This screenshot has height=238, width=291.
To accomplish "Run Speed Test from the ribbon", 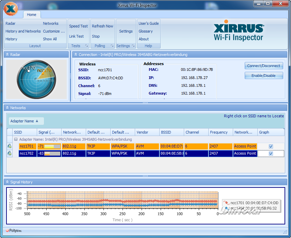I will point(79,26).
